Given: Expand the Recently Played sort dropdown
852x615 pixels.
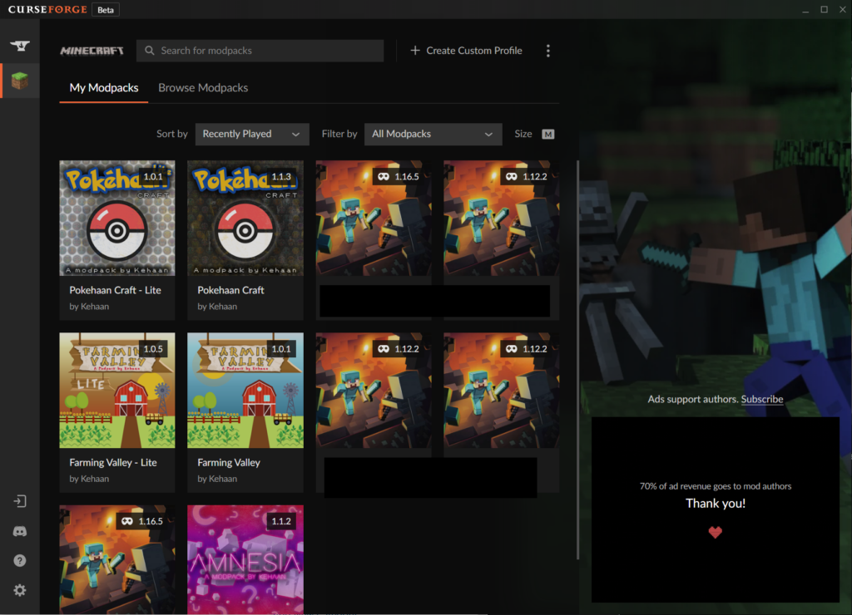Looking at the screenshot, I should (252, 134).
